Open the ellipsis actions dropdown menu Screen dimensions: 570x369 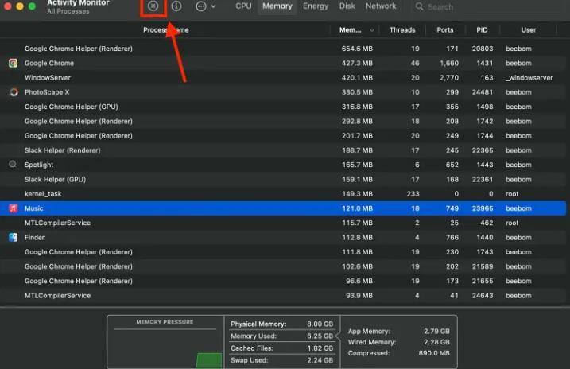pyautogui.click(x=205, y=6)
